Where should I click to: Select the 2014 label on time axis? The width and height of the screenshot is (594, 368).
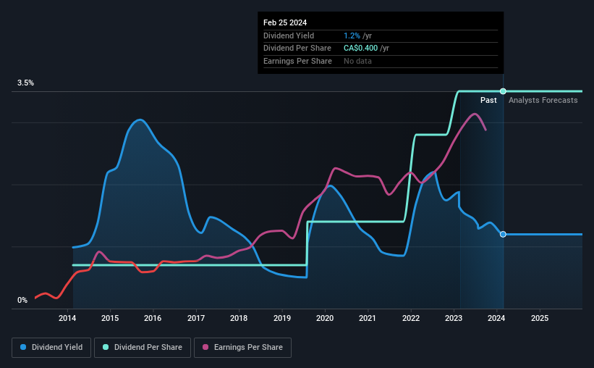point(67,318)
